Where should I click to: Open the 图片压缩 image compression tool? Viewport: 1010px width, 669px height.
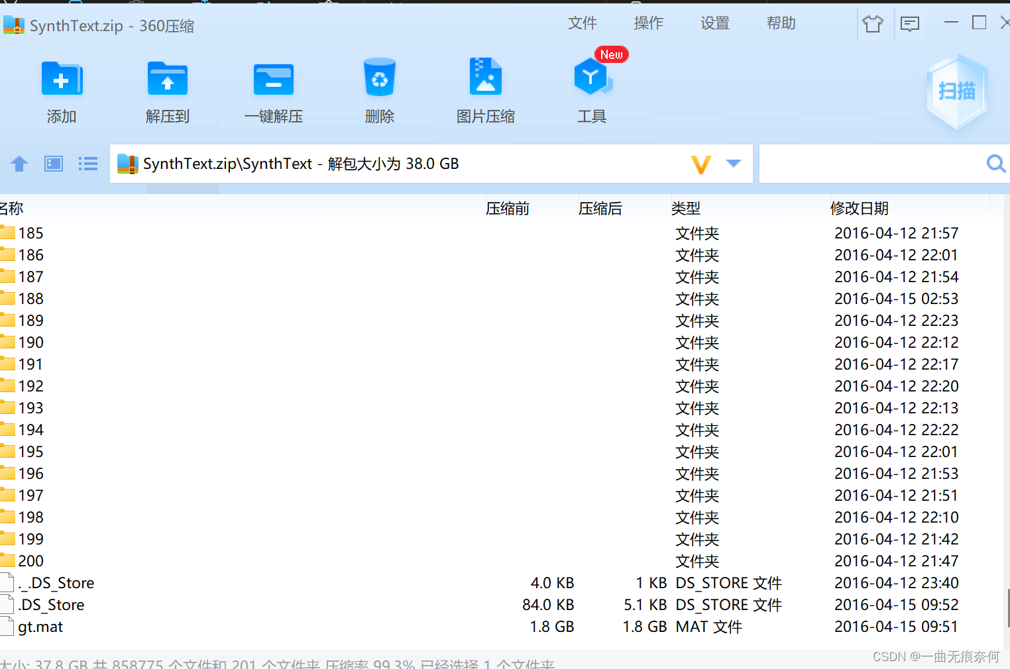point(486,89)
